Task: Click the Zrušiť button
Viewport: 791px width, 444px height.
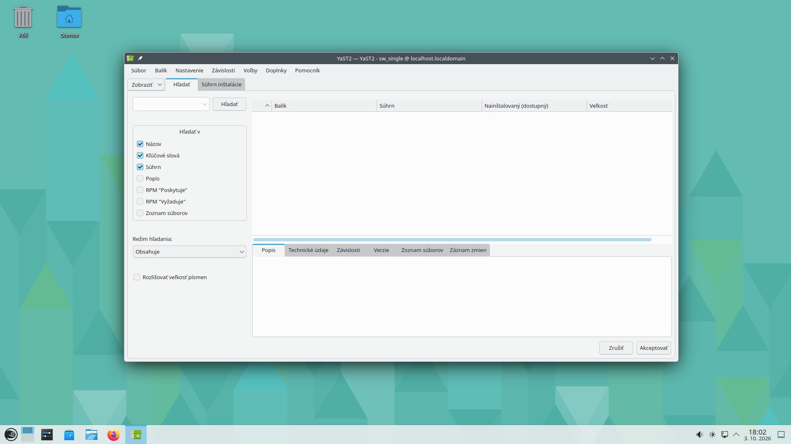Action: (x=616, y=348)
